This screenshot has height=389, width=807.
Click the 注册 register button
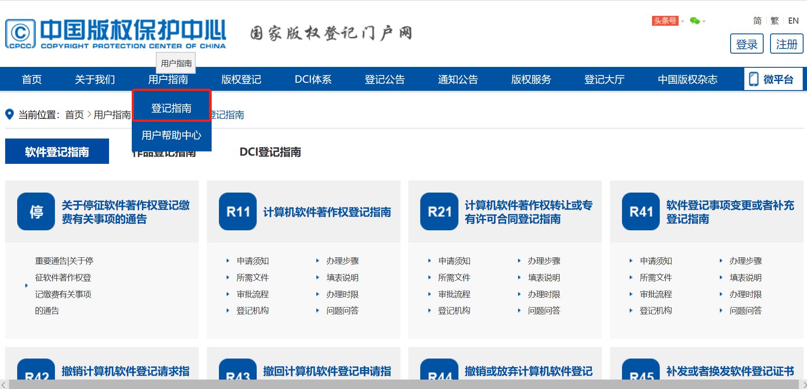786,43
